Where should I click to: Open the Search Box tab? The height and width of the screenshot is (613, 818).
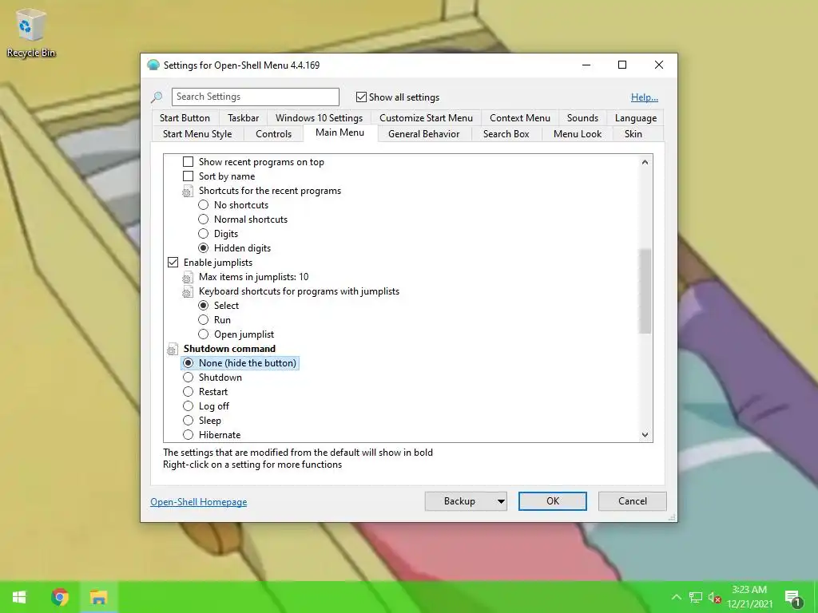506,134
